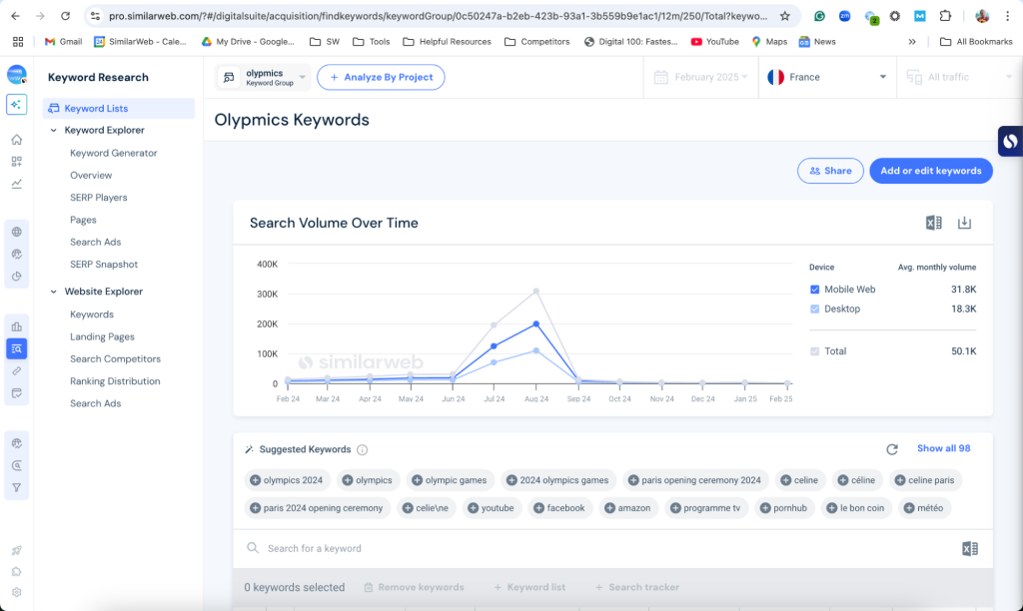
Task: Toggle the Total volume checkbox
Action: tap(814, 350)
